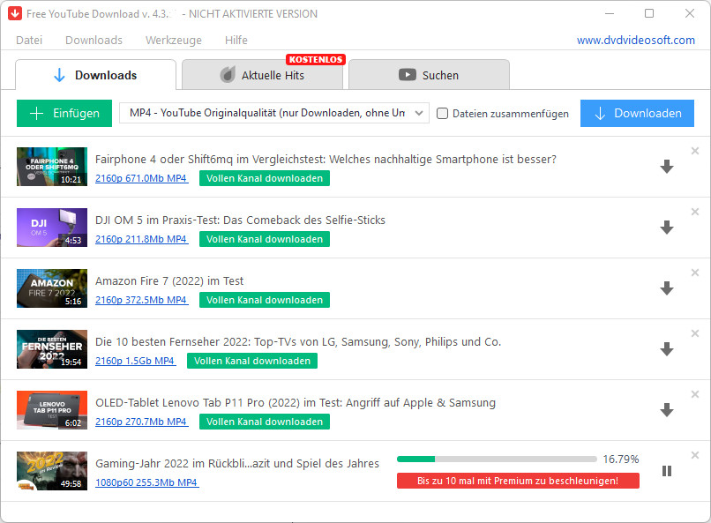This screenshot has width=711, height=523.
Task: Switch to the Aktuelle Hits tab
Action: pyautogui.click(x=262, y=76)
